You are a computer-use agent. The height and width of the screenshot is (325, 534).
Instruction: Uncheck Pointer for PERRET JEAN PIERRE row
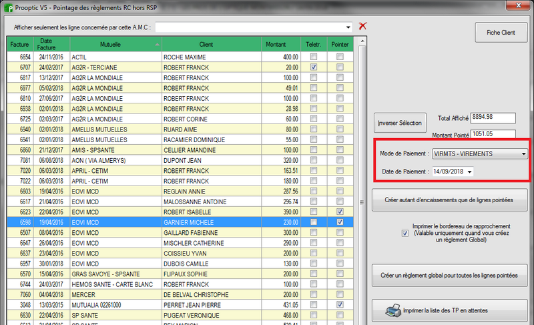click(340, 304)
